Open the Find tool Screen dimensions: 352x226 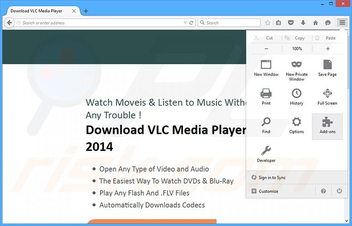click(x=266, y=125)
